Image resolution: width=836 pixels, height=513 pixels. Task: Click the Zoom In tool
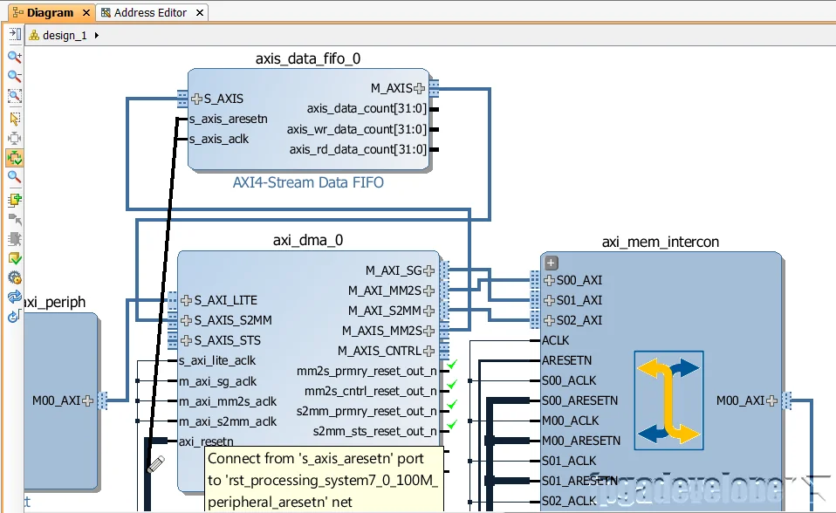(15, 56)
